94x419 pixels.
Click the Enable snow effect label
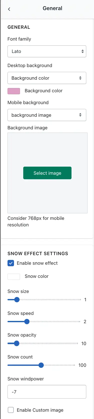click(37, 263)
